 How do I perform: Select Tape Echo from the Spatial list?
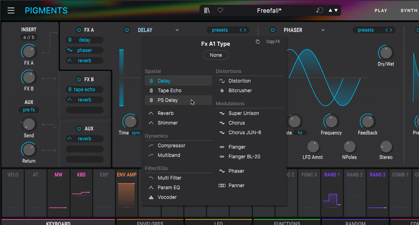[x=169, y=90]
